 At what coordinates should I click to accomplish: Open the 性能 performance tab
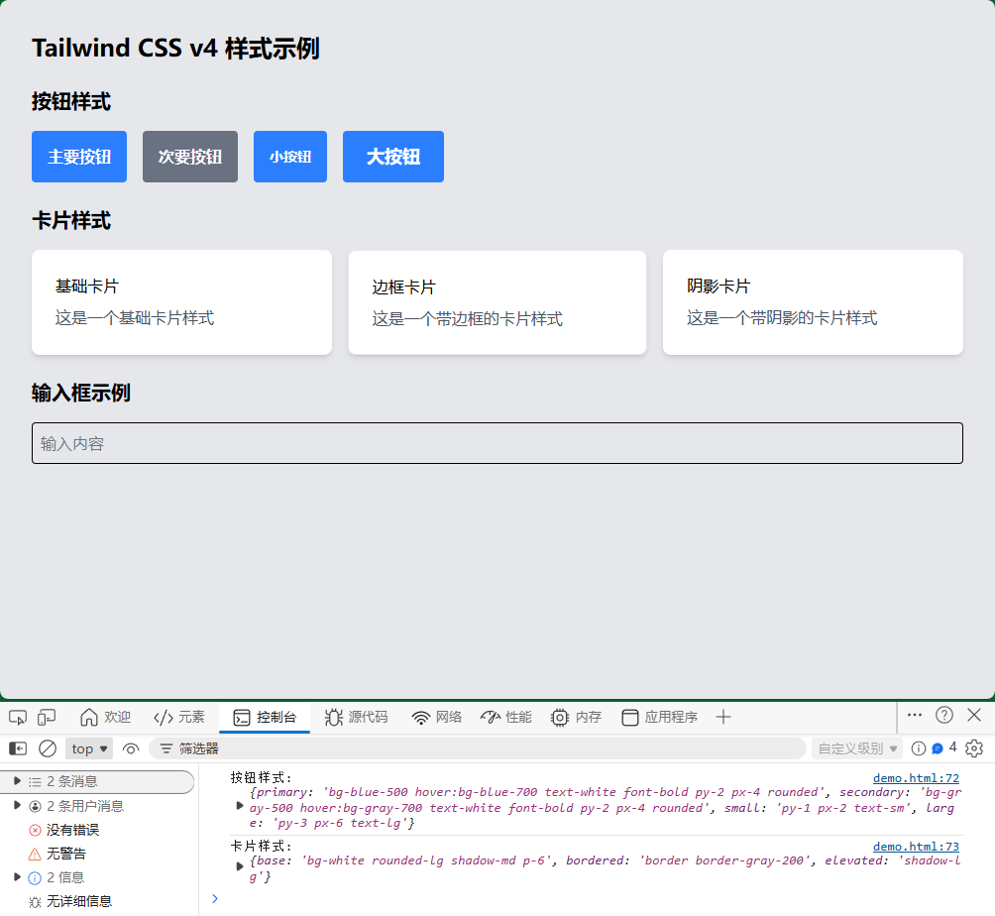[506, 718]
